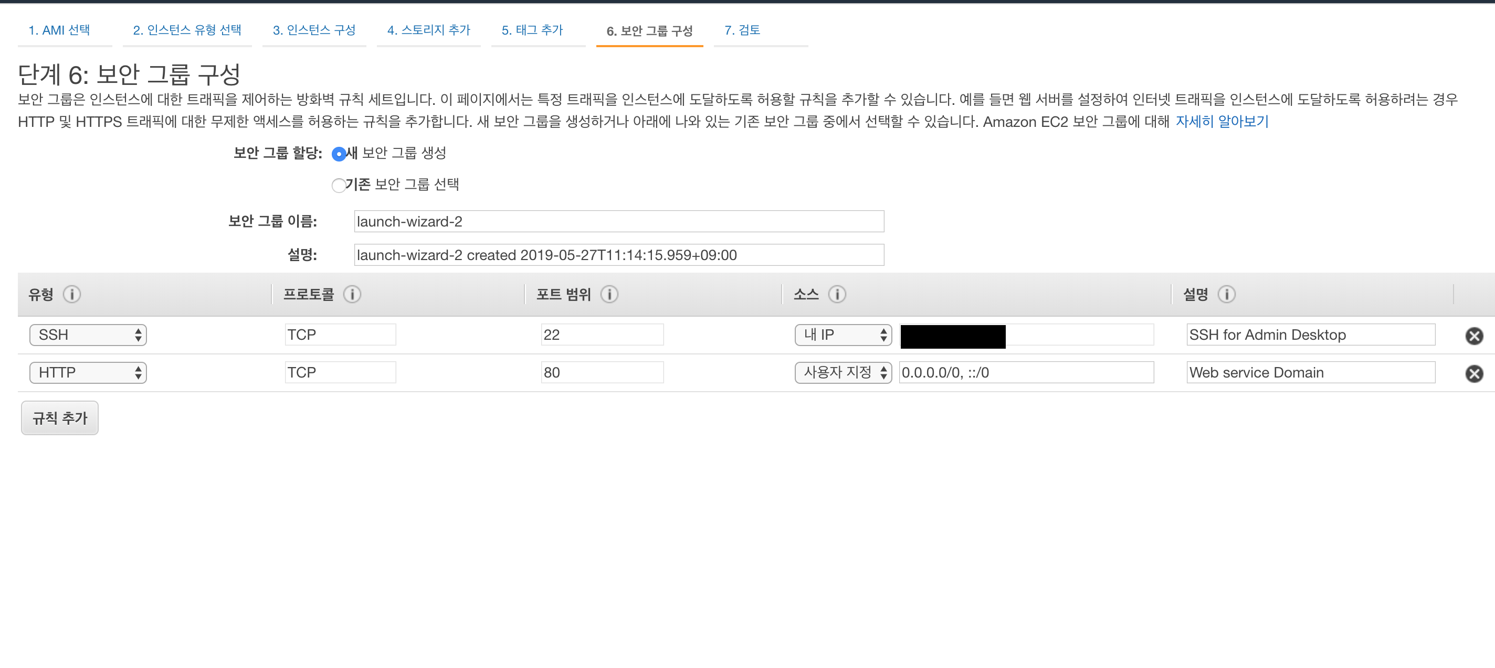This screenshot has width=1495, height=668.
Task: Open 4. 스토리지 추가 step tab
Action: (428, 30)
